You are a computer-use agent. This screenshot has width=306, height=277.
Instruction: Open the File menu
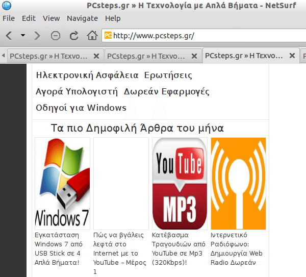pos(9,18)
